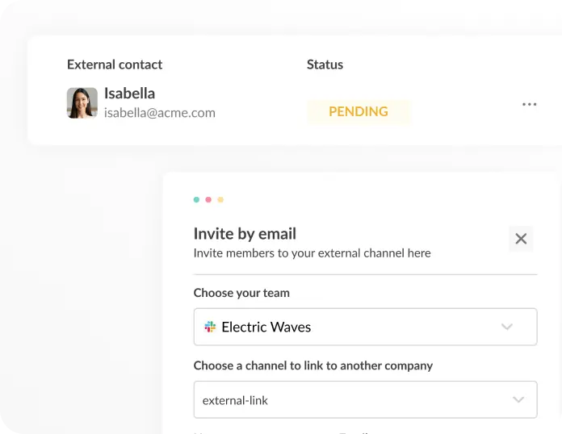This screenshot has width=562, height=434.
Task: Click the green window dot
Action: [196, 199]
